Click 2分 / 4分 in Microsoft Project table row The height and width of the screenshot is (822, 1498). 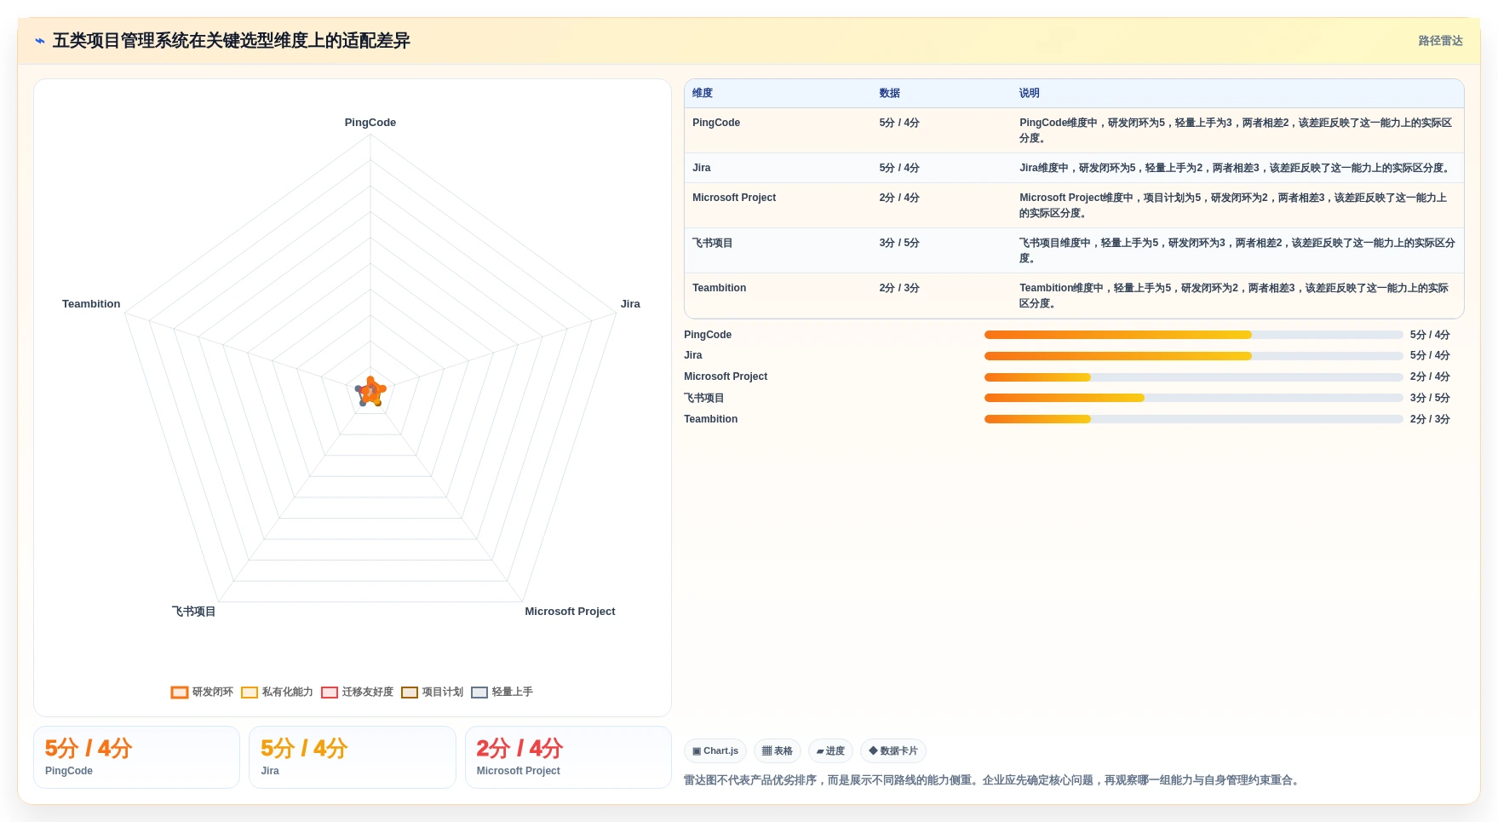[x=899, y=198]
